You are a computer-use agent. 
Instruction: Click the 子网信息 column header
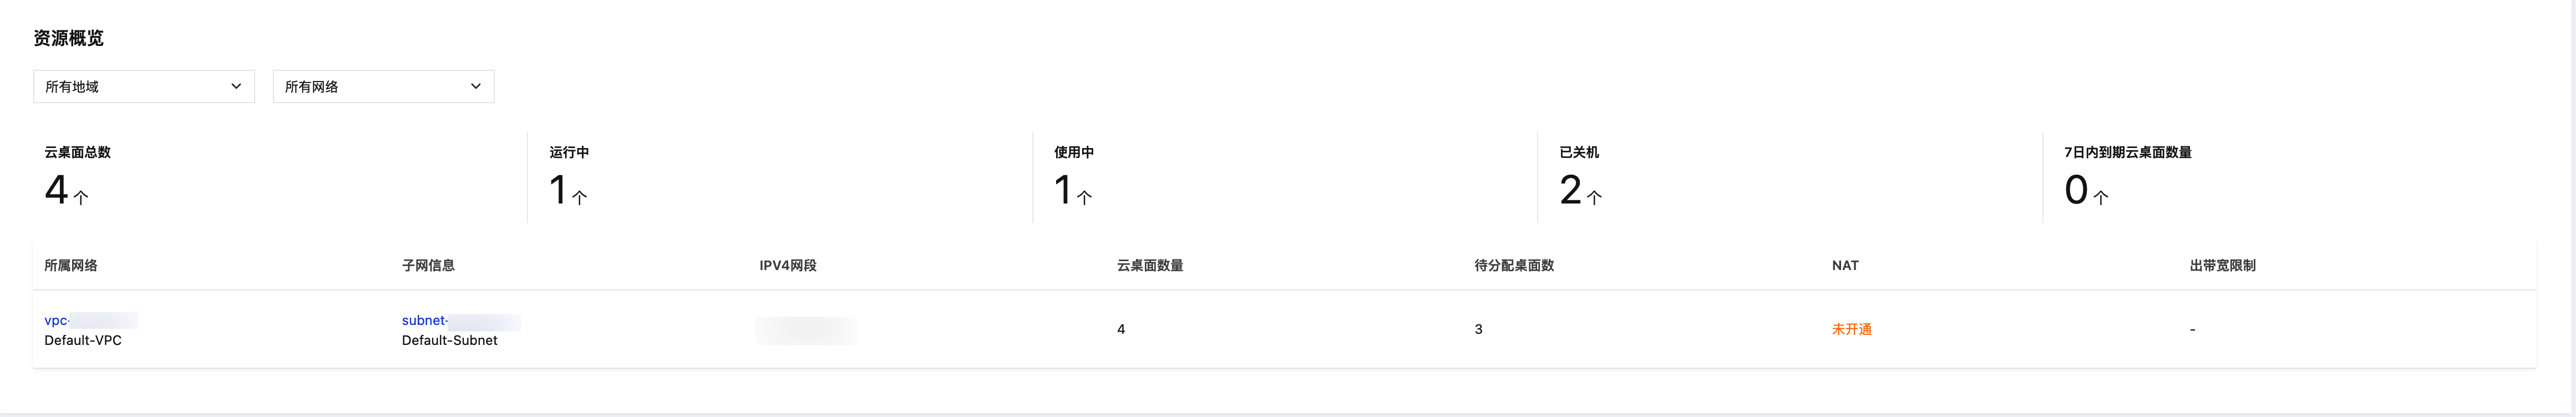(428, 265)
